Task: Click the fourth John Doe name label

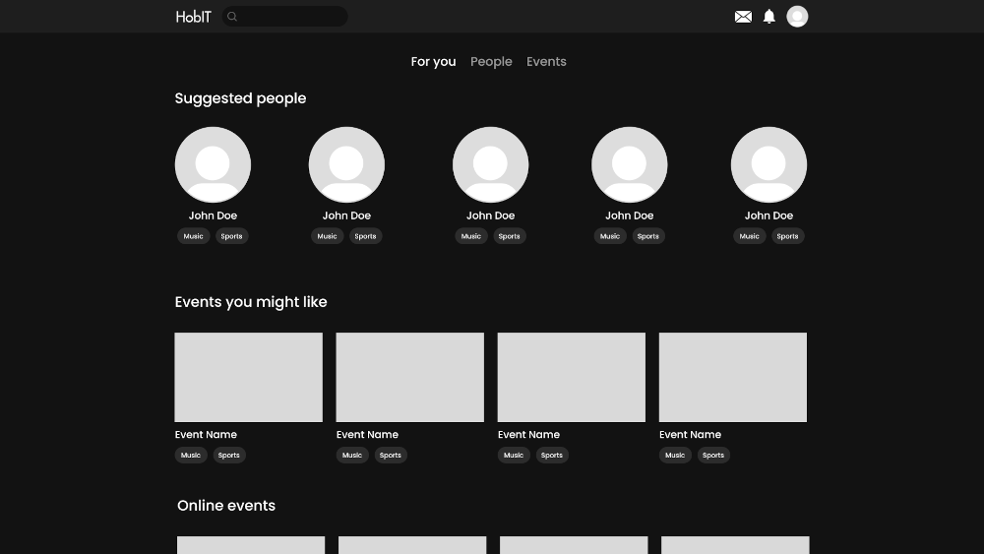Action: (630, 215)
